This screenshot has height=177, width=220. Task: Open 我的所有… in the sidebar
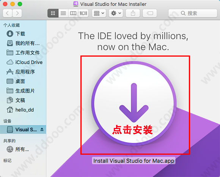click(x=23, y=43)
